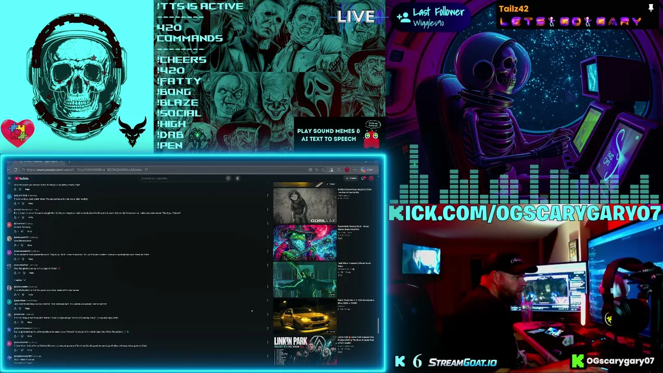663x373 pixels.
Task: Go back using the browser back arrow
Action: point(9,170)
